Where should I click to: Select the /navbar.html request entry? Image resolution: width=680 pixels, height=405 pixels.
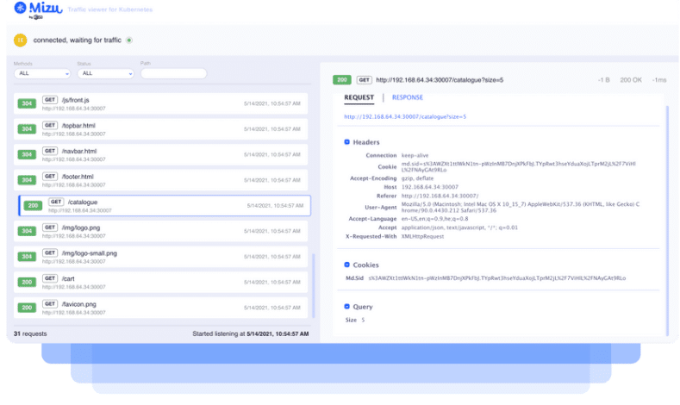pyautogui.click(x=162, y=154)
